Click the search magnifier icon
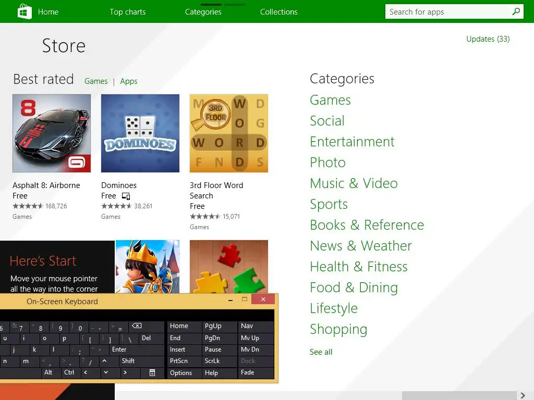The width and height of the screenshot is (534, 400). coord(516,11)
